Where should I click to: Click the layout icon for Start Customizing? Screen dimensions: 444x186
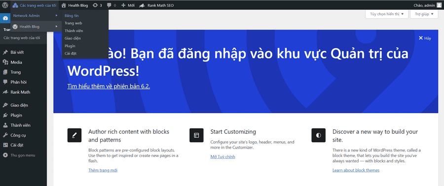196,135
